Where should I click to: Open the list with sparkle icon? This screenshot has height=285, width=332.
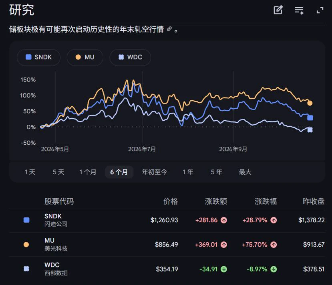[x=299, y=10]
